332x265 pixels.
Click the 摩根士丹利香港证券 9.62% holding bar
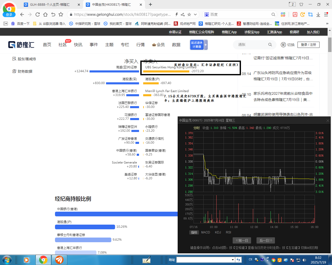[x=83, y=240]
